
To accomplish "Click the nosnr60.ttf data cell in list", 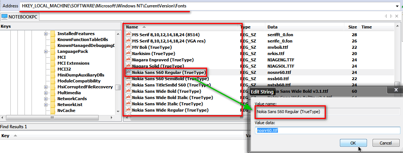I will [x=279, y=72].
